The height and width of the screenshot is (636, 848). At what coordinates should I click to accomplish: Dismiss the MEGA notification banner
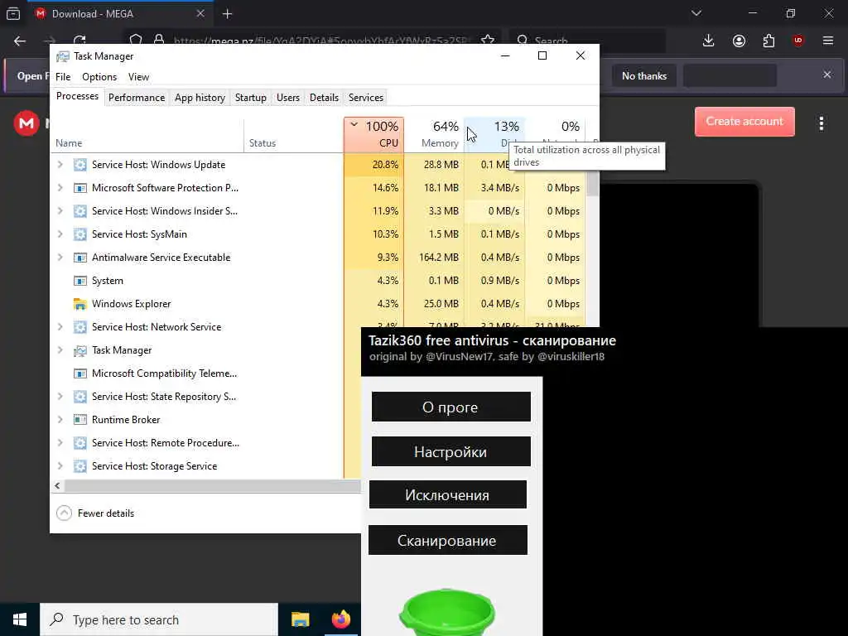[827, 75]
